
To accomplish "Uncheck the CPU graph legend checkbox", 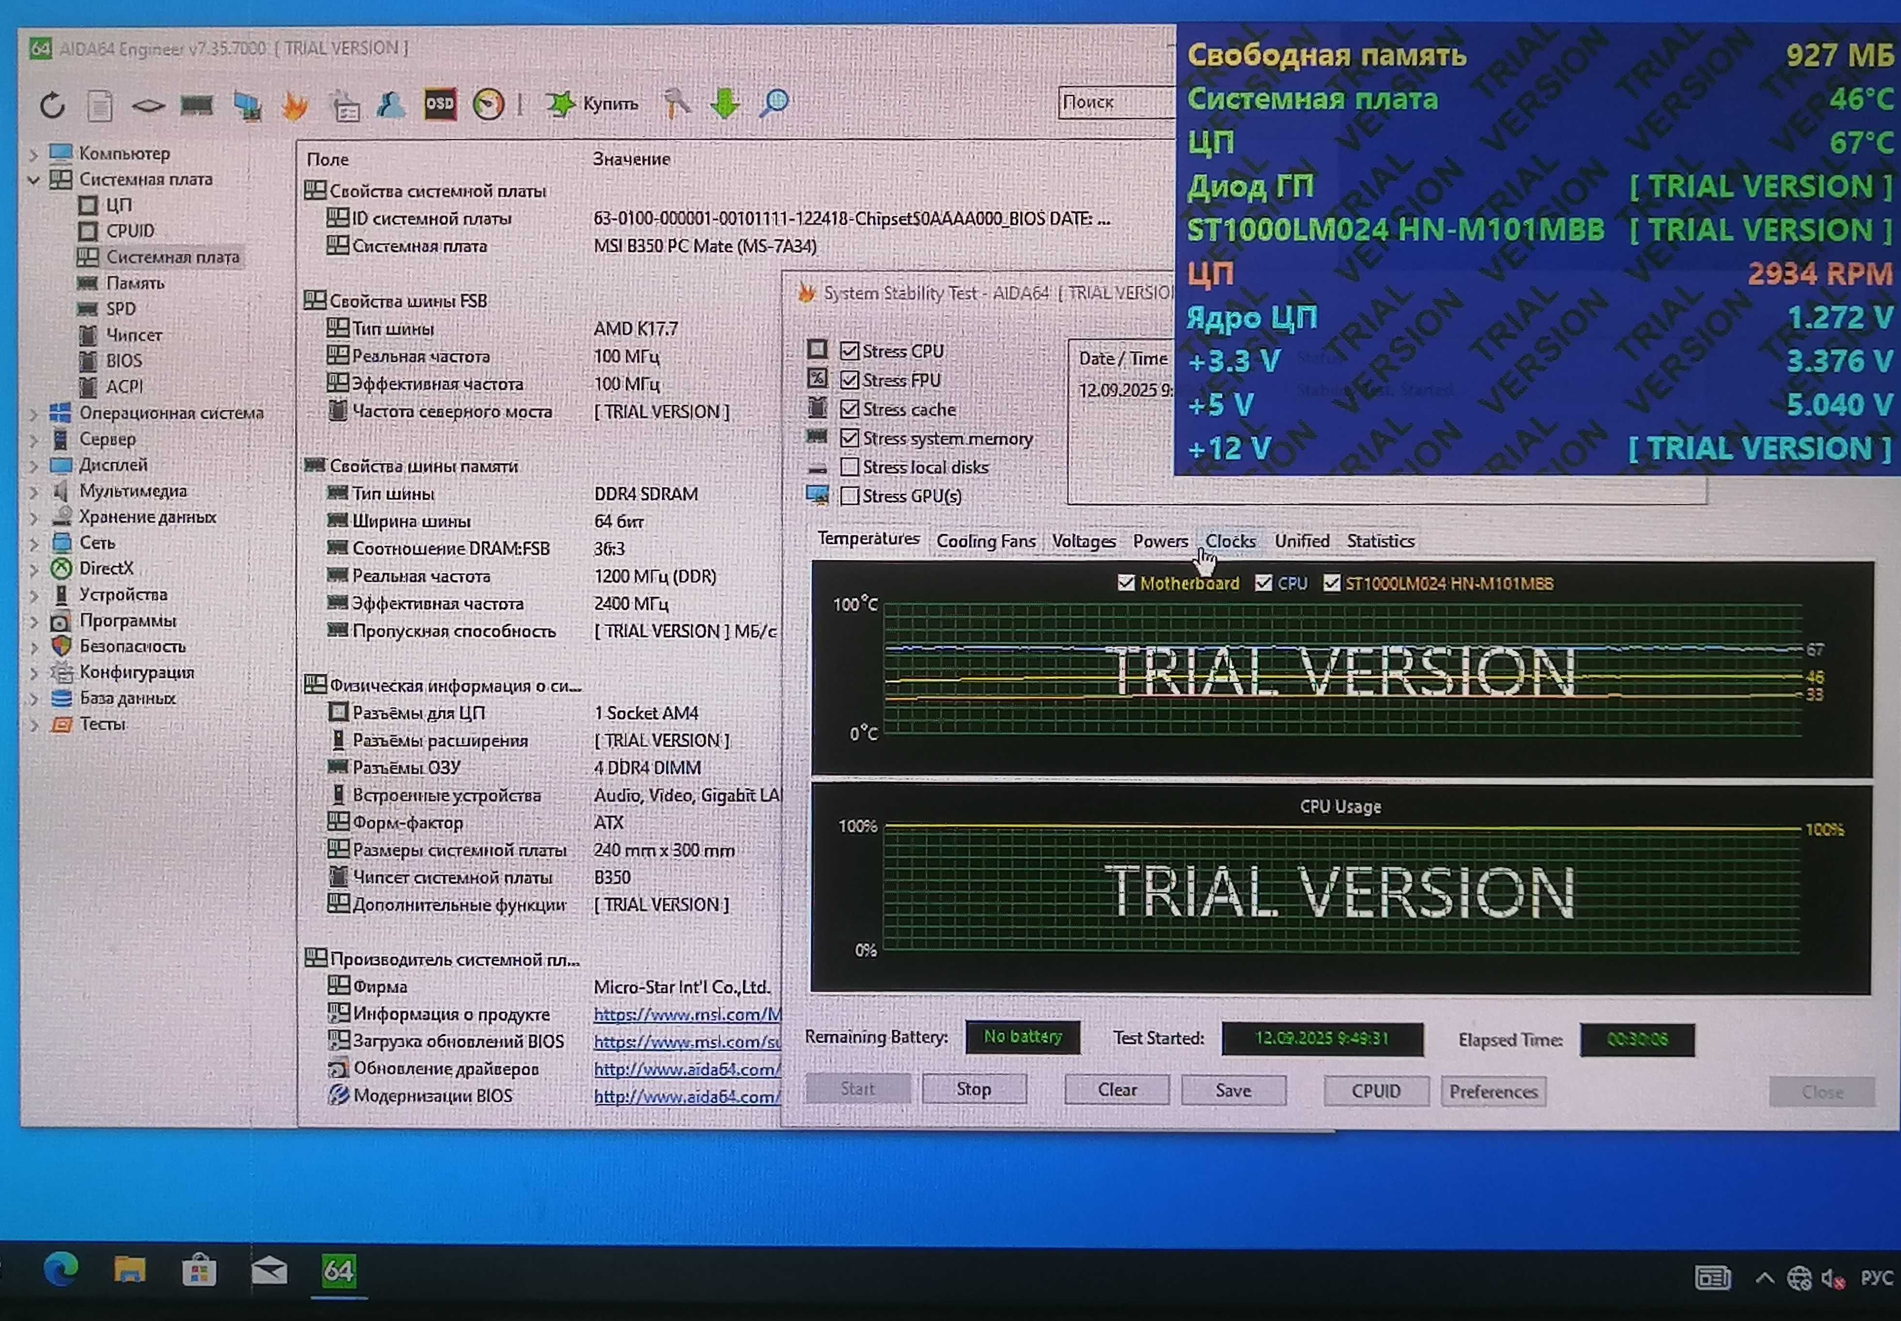I will pos(1263,583).
